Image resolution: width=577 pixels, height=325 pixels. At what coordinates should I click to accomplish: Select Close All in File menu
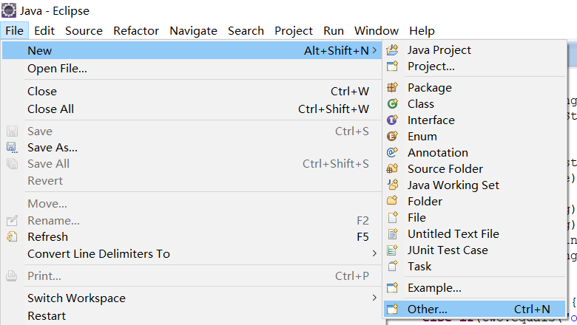[192, 109]
